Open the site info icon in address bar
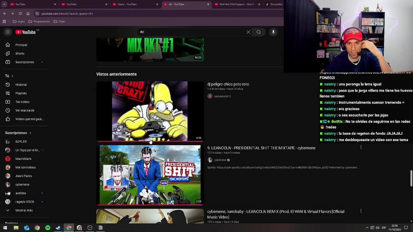This screenshot has width=413, height=232. pos(37,14)
